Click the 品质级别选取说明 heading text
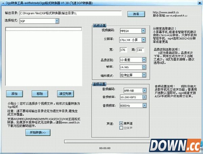 click(167, 50)
